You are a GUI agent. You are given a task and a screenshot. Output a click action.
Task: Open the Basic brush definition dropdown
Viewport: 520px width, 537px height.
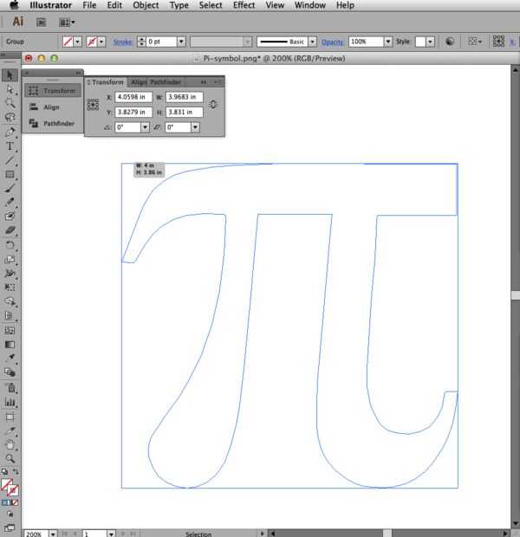pos(312,42)
